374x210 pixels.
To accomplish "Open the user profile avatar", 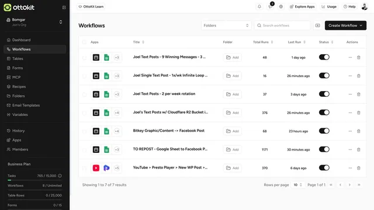I will pyautogui.click(x=365, y=6).
